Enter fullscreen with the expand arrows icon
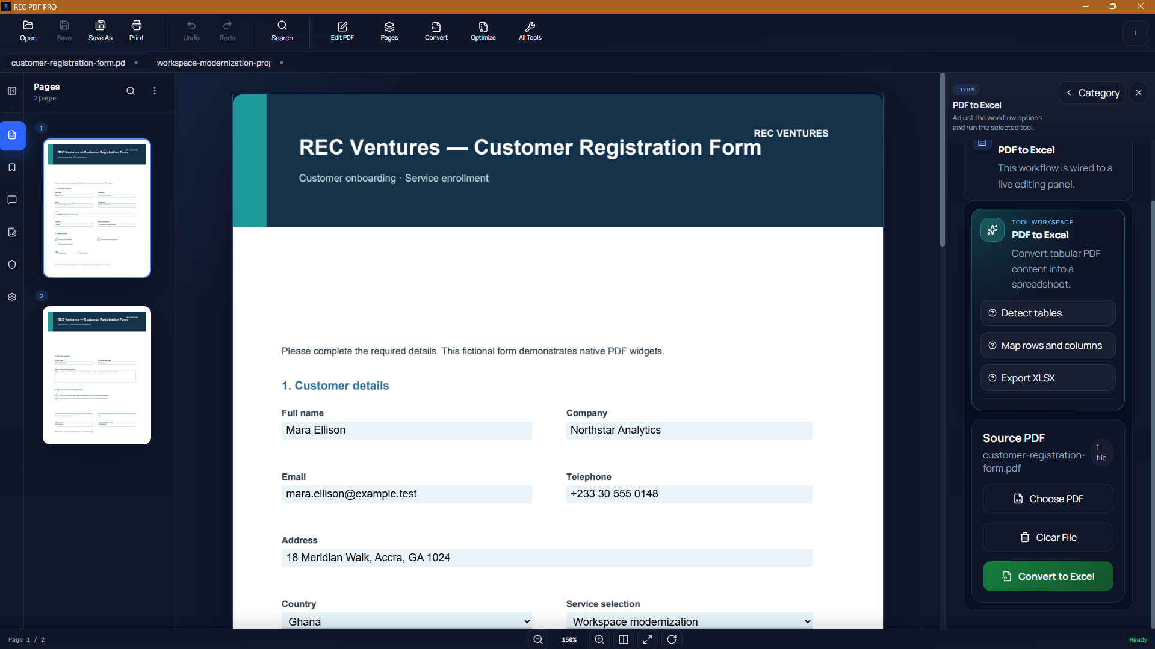The height and width of the screenshot is (649, 1155). [x=648, y=639]
